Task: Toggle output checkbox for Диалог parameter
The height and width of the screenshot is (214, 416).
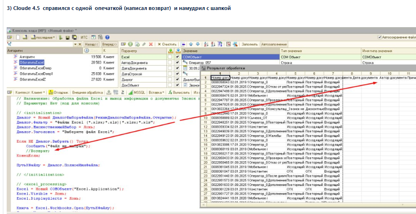Action: coord(177,79)
